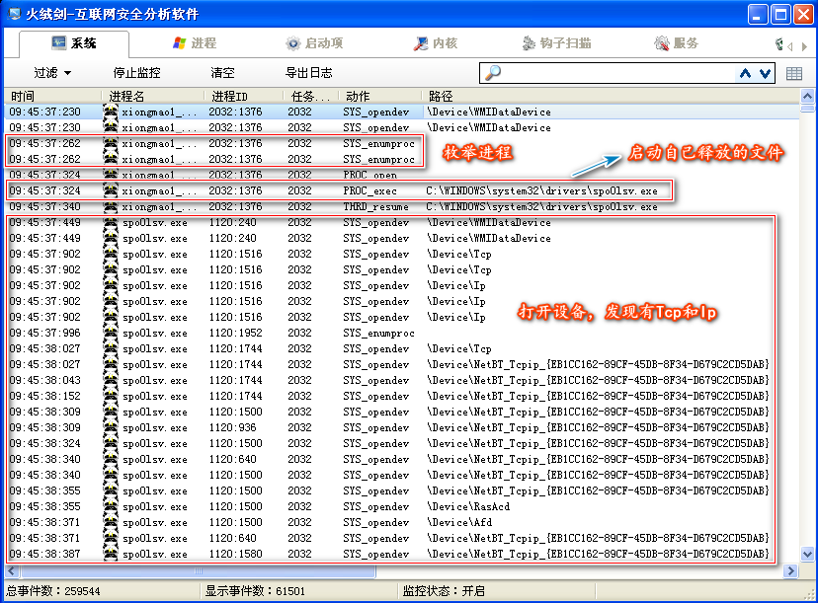Switch to the 系统 tab
The width and height of the screenshot is (818, 603).
click(x=74, y=43)
